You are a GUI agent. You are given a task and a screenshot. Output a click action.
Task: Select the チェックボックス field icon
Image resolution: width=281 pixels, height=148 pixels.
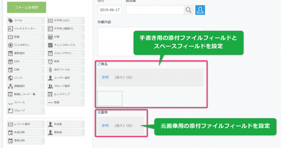50,45
